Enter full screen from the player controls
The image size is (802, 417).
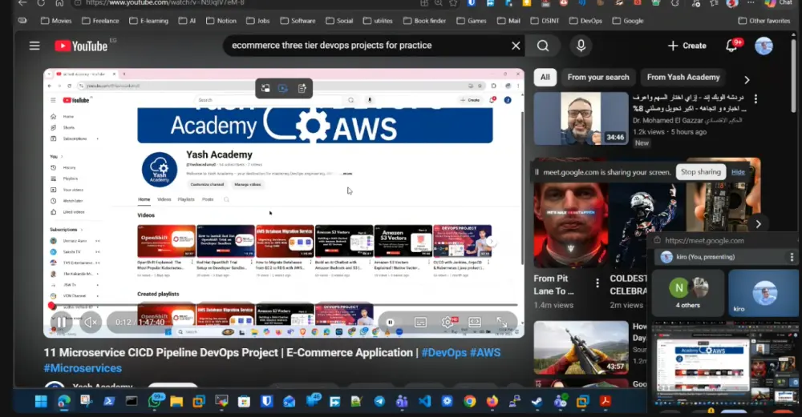[x=502, y=322]
